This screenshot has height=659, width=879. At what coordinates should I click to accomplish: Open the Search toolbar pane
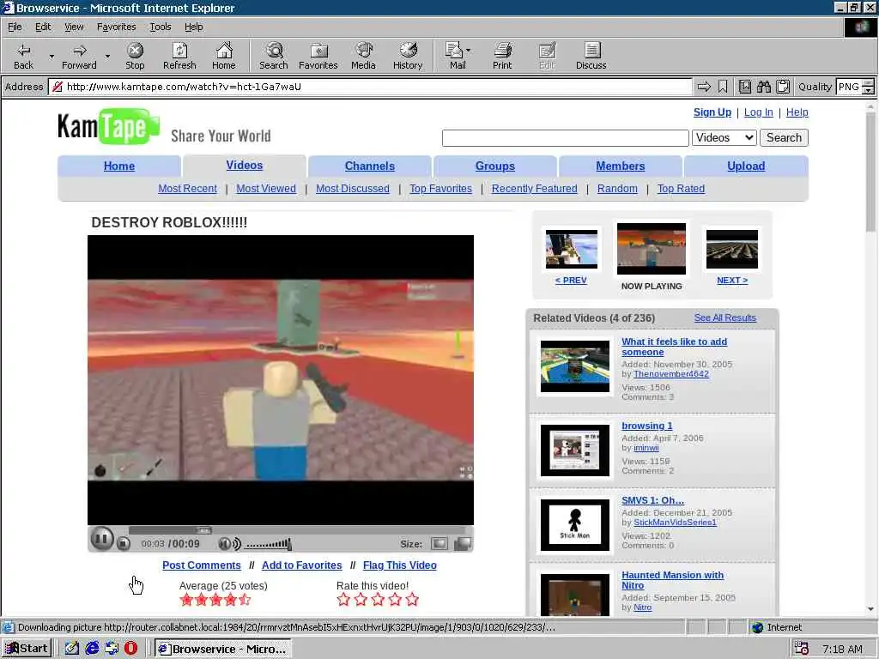click(x=274, y=56)
